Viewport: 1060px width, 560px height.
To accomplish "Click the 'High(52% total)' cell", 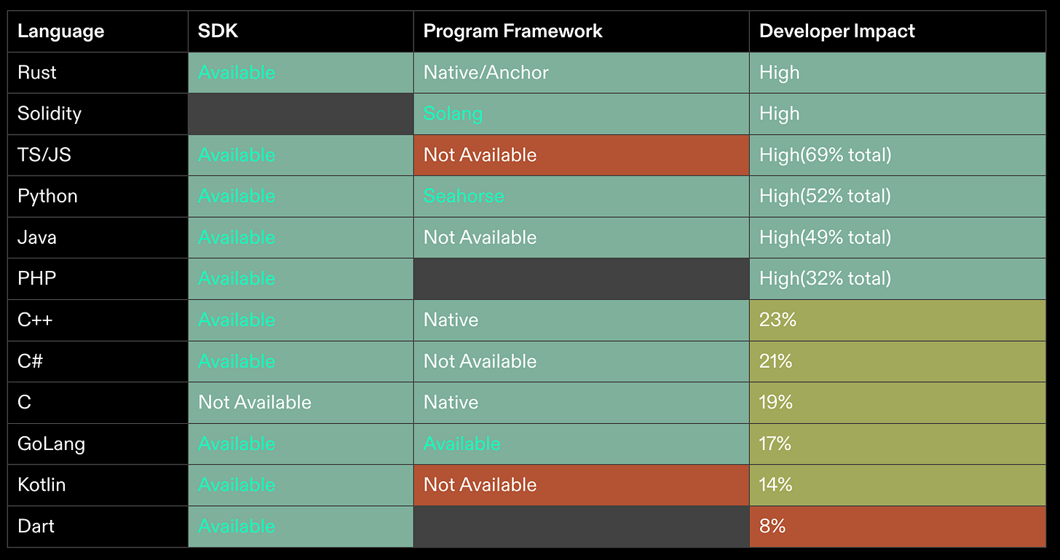I will coord(898,197).
